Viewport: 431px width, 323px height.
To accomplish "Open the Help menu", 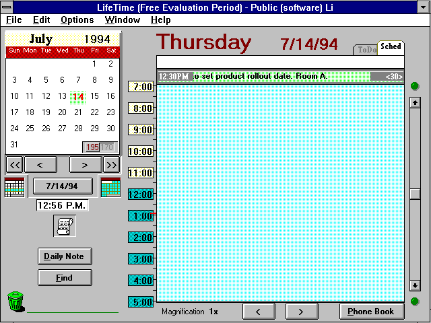I will pos(161,20).
